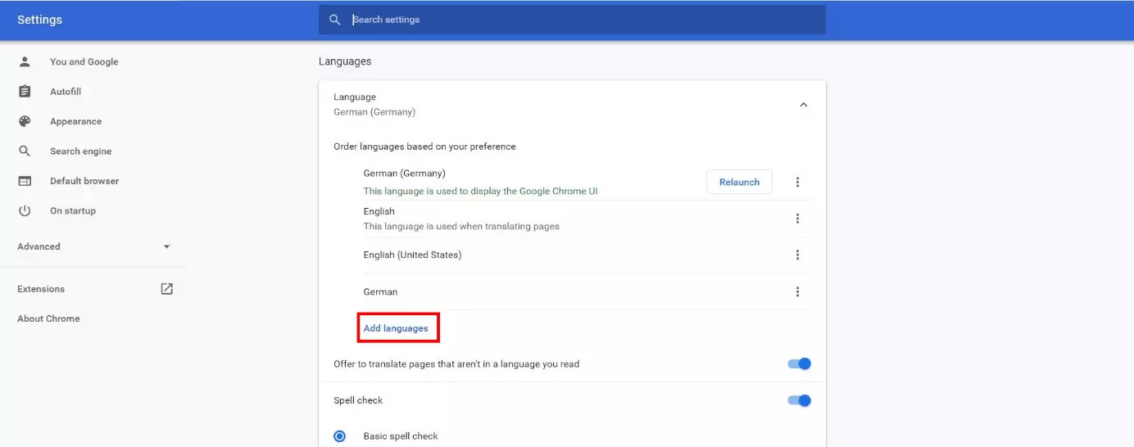1134x447 pixels.
Task: Open the About Chrome page
Action: click(48, 318)
